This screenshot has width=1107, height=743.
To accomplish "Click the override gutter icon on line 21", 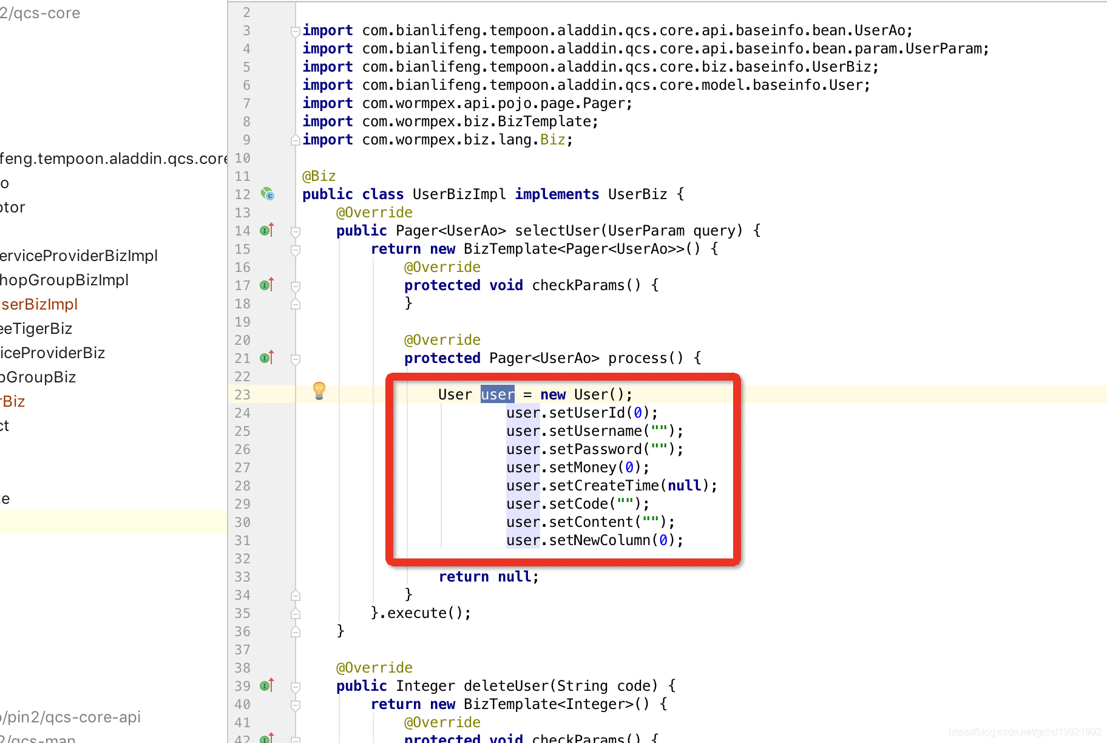I will pos(268,358).
